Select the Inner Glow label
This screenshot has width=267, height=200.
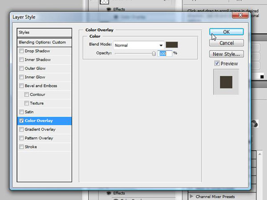tap(35, 77)
